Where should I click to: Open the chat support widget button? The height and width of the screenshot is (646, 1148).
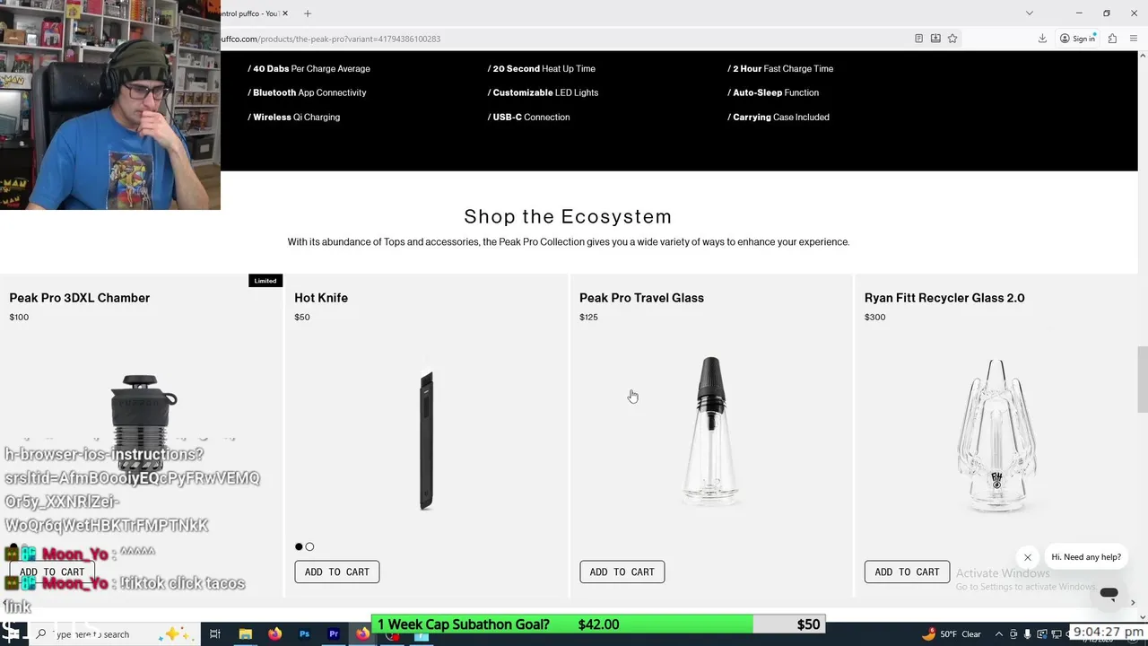[1109, 594]
